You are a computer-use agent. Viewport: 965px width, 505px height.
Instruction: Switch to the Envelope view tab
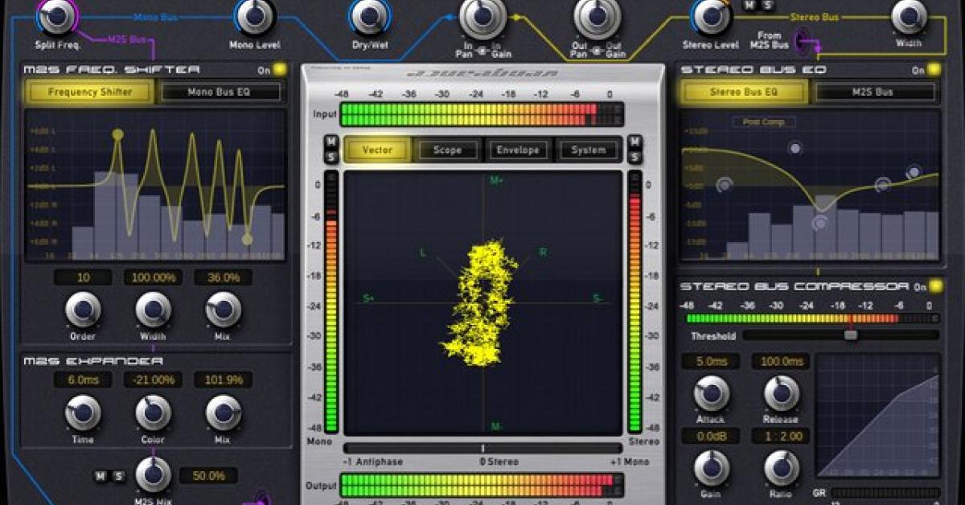(517, 150)
